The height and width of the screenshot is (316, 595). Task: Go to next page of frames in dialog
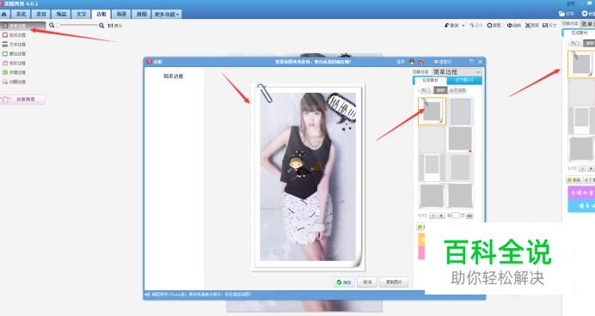click(441, 216)
